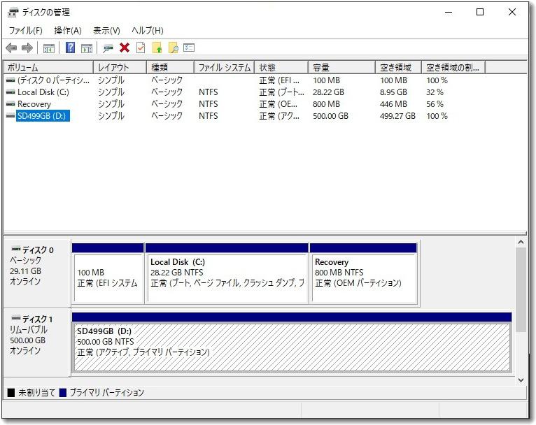The height and width of the screenshot is (425, 536).
Task: Open the 表示(V) menu
Action: coord(106,31)
